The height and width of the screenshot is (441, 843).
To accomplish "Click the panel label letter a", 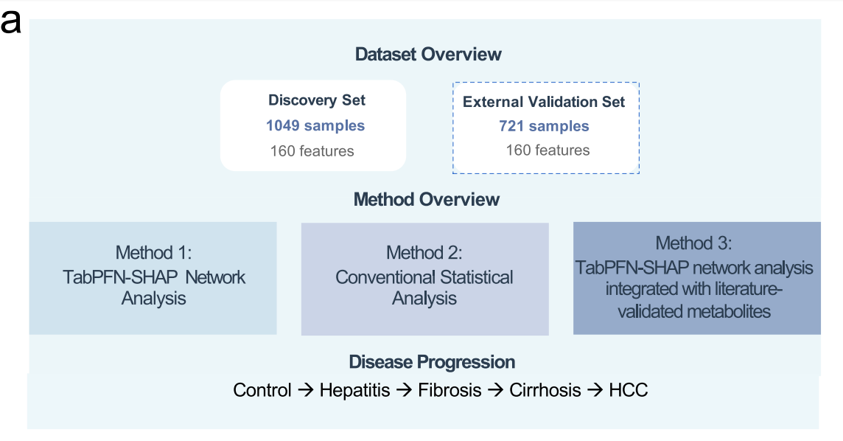I will coord(11,23).
